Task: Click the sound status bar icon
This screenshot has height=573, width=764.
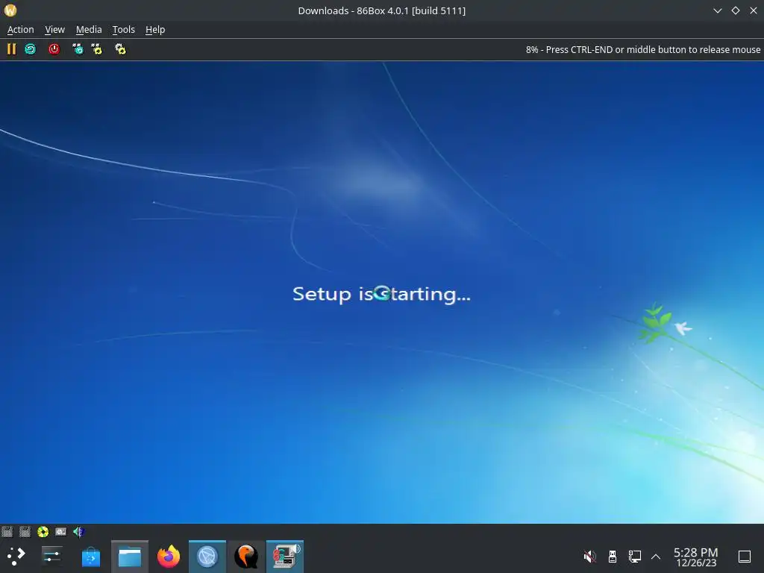Action: (x=78, y=531)
